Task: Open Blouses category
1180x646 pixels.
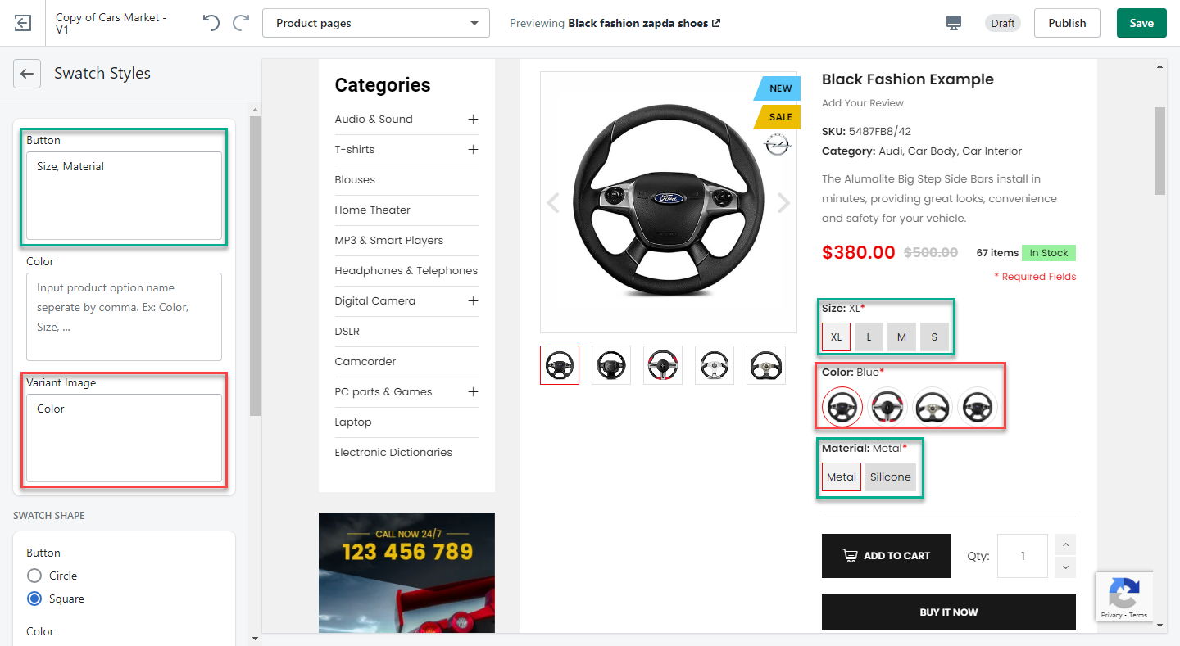Action: point(355,180)
